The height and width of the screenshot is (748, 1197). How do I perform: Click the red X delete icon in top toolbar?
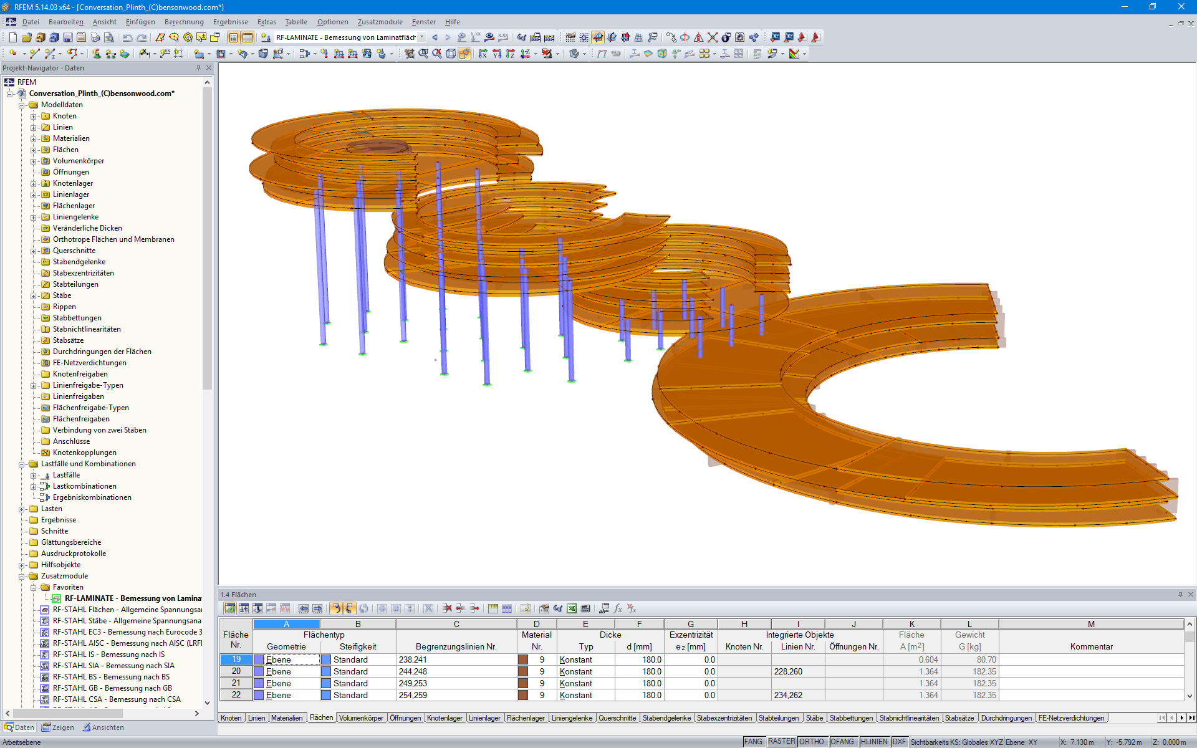tap(713, 37)
